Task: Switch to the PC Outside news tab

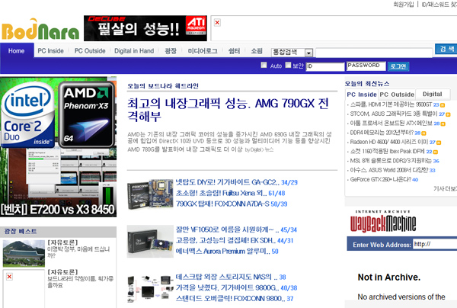Action: coord(397,95)
